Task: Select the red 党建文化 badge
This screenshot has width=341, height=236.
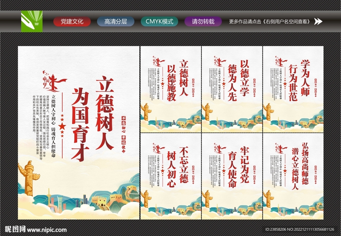Action: click(x=72, y=21)
